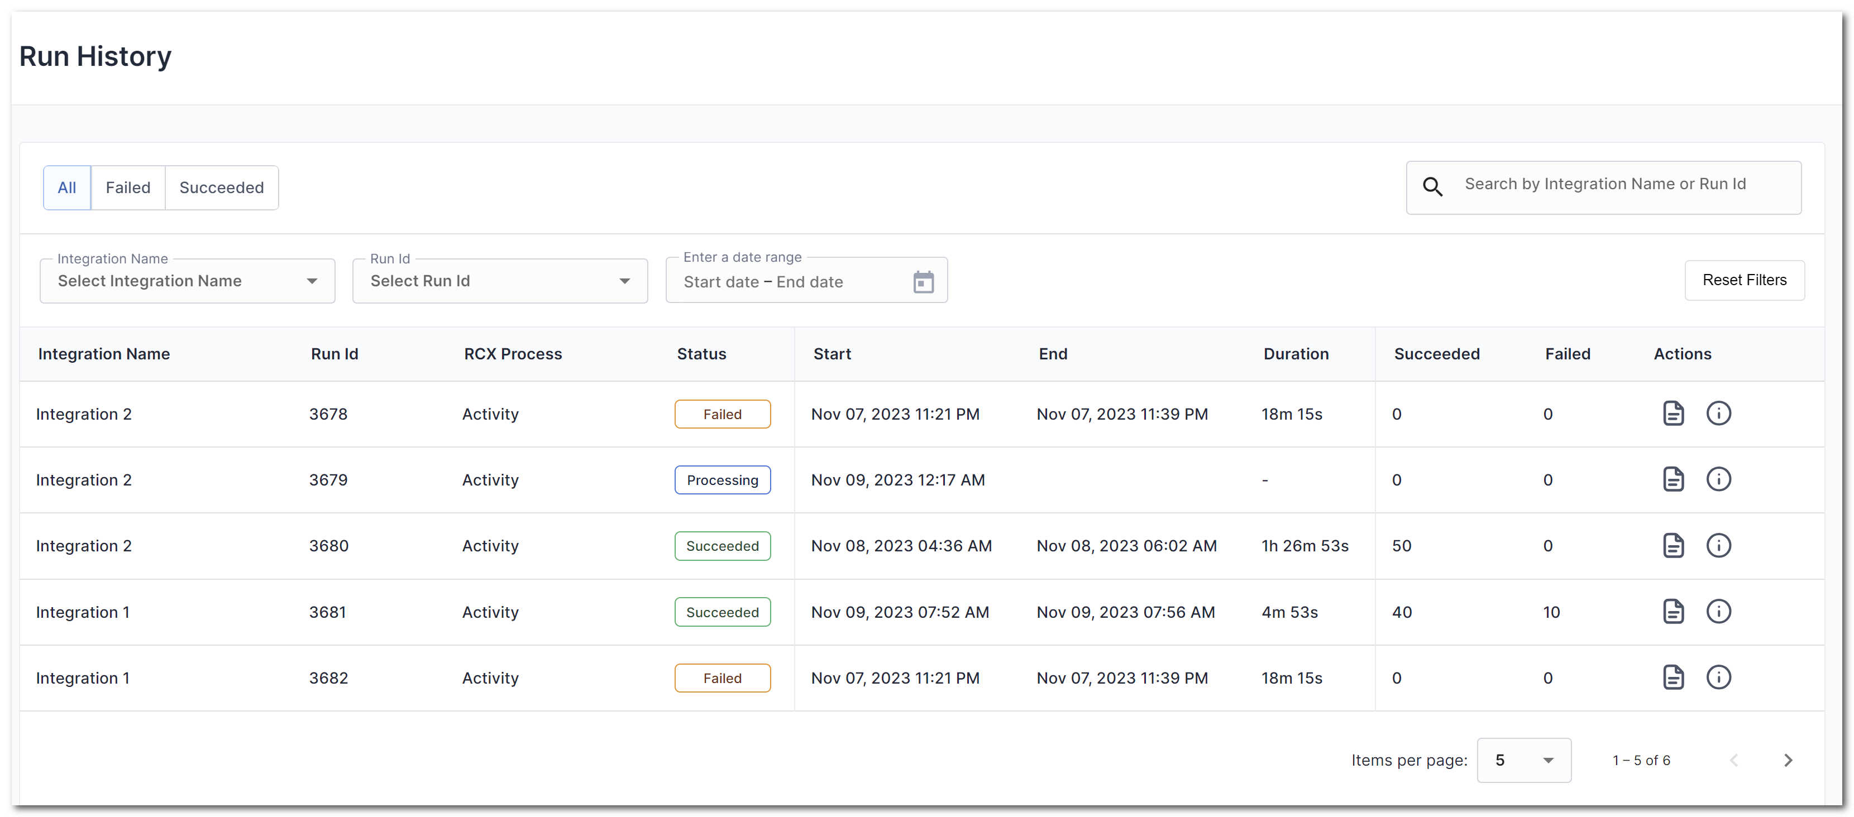The image size is (1854, 817).
Task: Open the calendar date picker icon
Action: (x=923, y=282)
